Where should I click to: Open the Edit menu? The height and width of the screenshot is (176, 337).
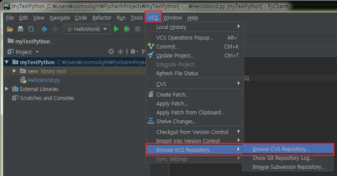[x=23, y=18]
